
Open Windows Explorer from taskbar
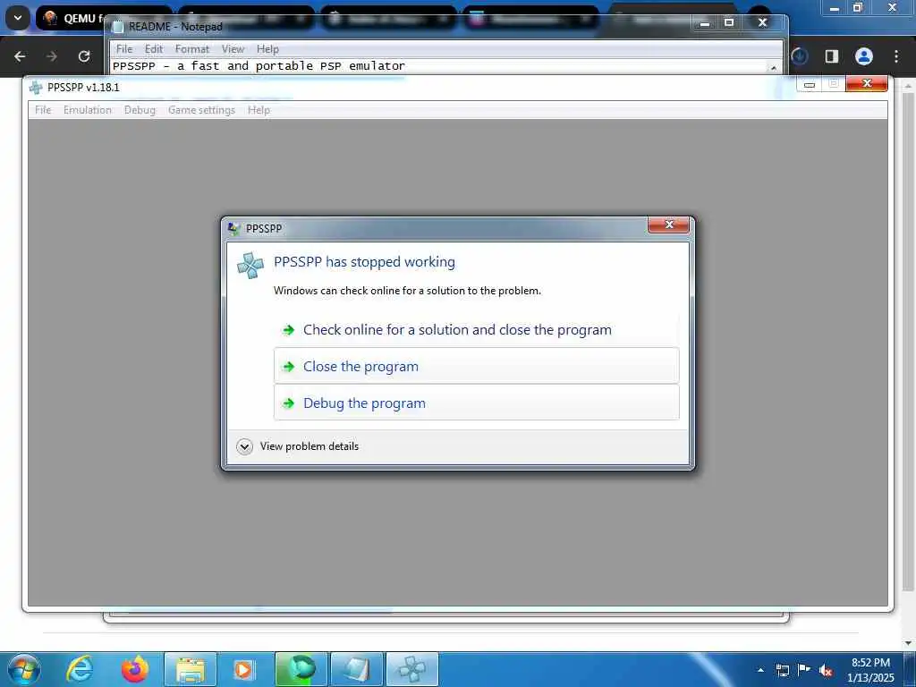(x=191, y=669)
